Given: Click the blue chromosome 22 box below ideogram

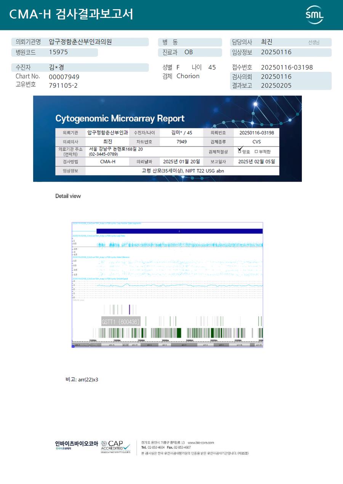Looking at the screenshot, I should pos(73,347).
